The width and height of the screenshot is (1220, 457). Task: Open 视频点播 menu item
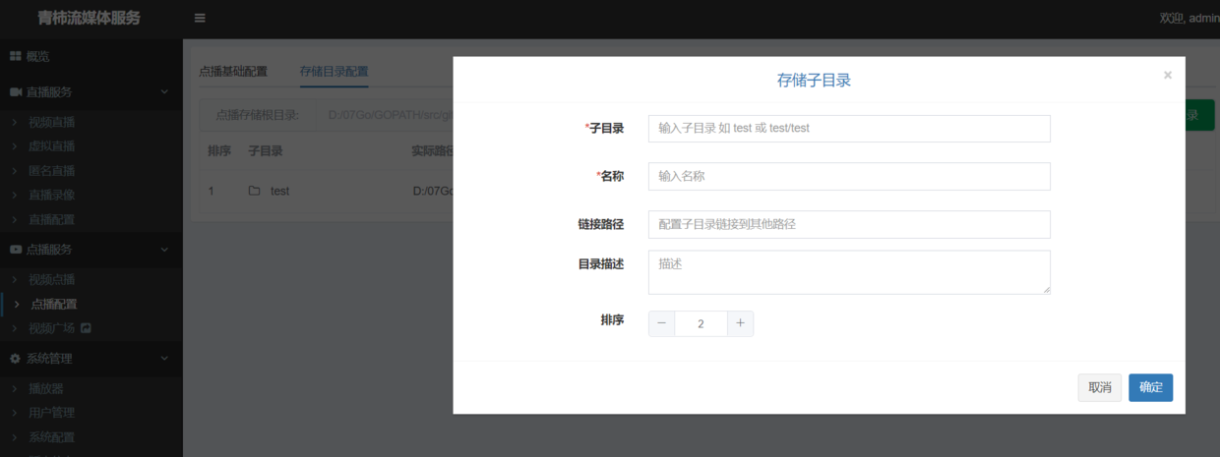point(52,280)
